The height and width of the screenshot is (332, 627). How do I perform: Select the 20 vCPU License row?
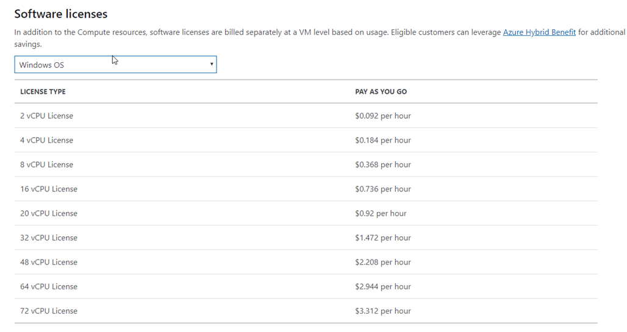click(306, 213)
